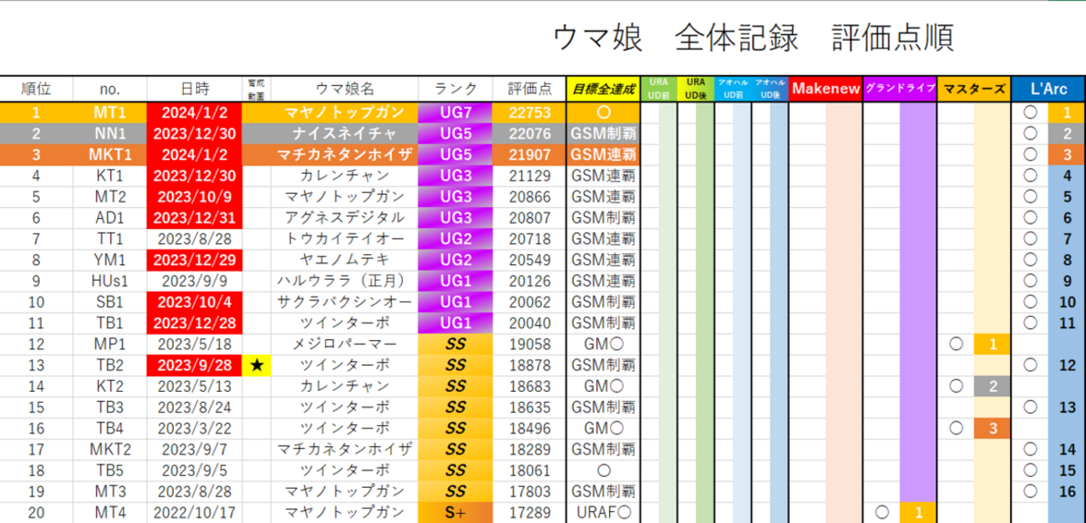The height and width of the screenshot is (523, 1086).
Task: Click the date 2023/9/5
Action: (x=195, y=470)
